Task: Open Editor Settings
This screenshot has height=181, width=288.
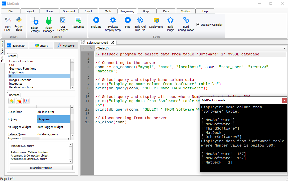Action: point(34,25)
